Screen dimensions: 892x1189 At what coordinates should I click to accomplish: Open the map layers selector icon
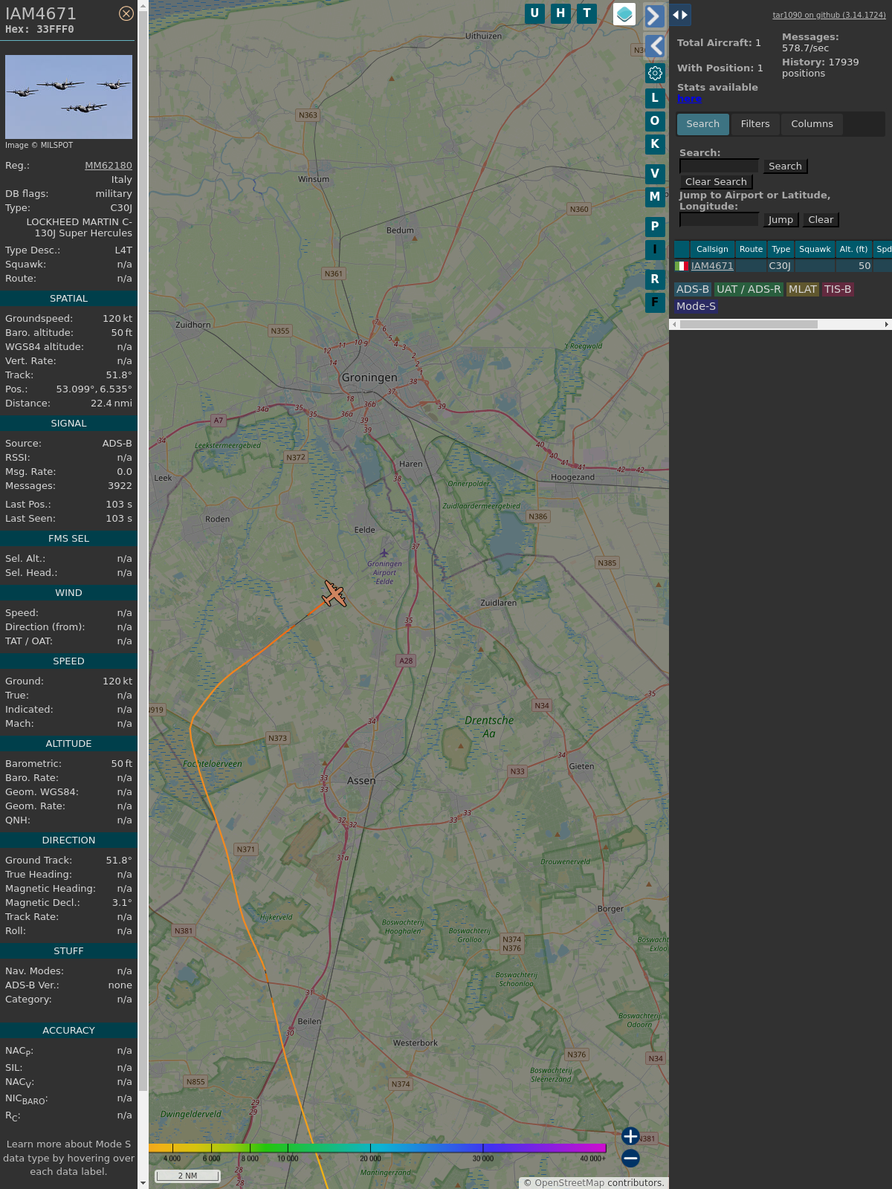point(624,14)
